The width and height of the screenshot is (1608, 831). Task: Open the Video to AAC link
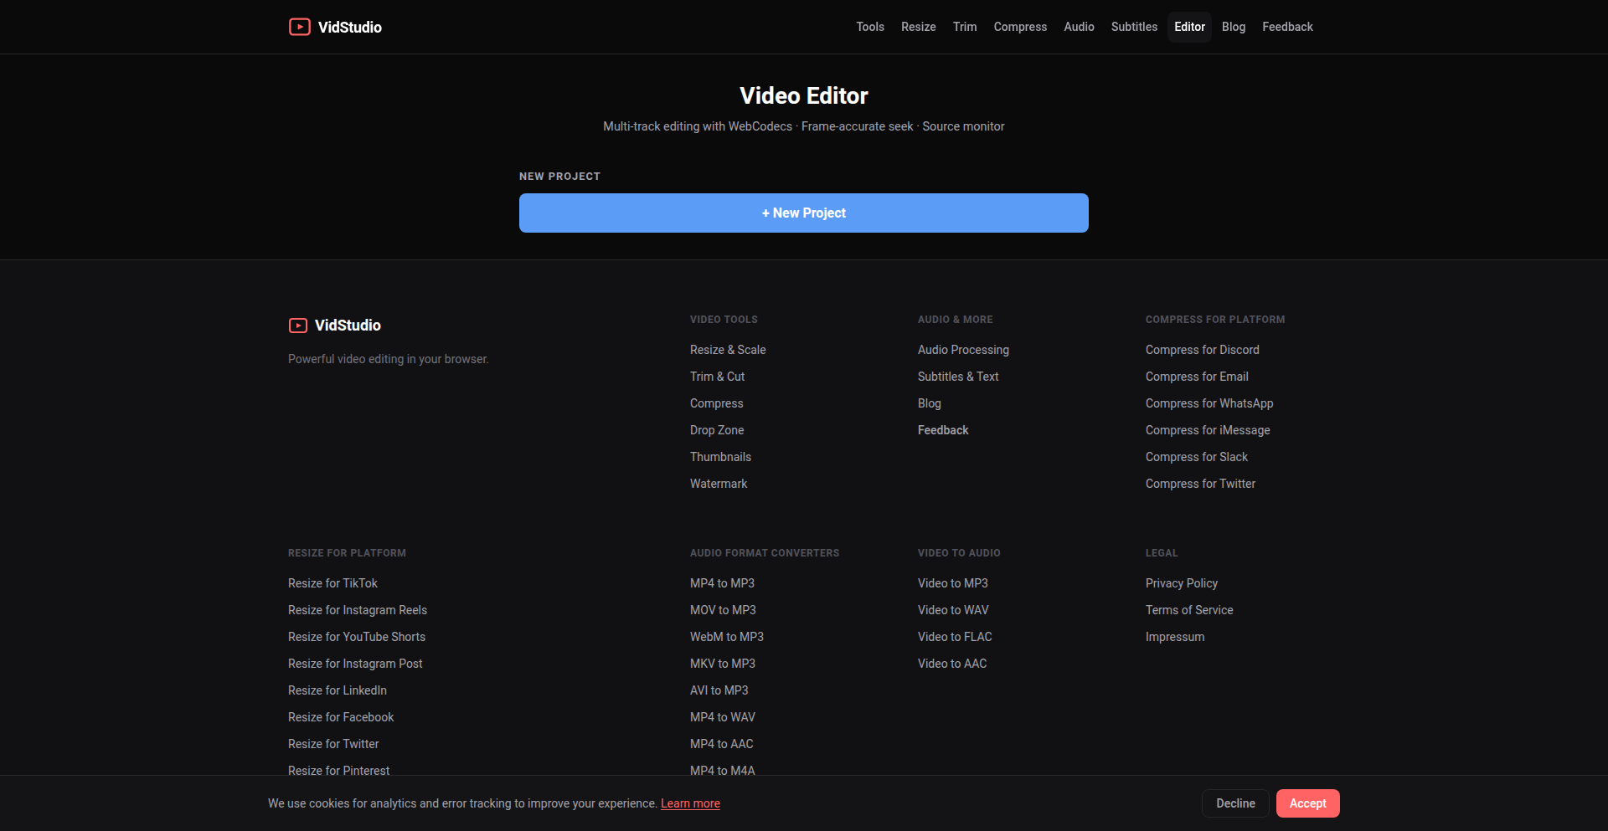(952, 664)
